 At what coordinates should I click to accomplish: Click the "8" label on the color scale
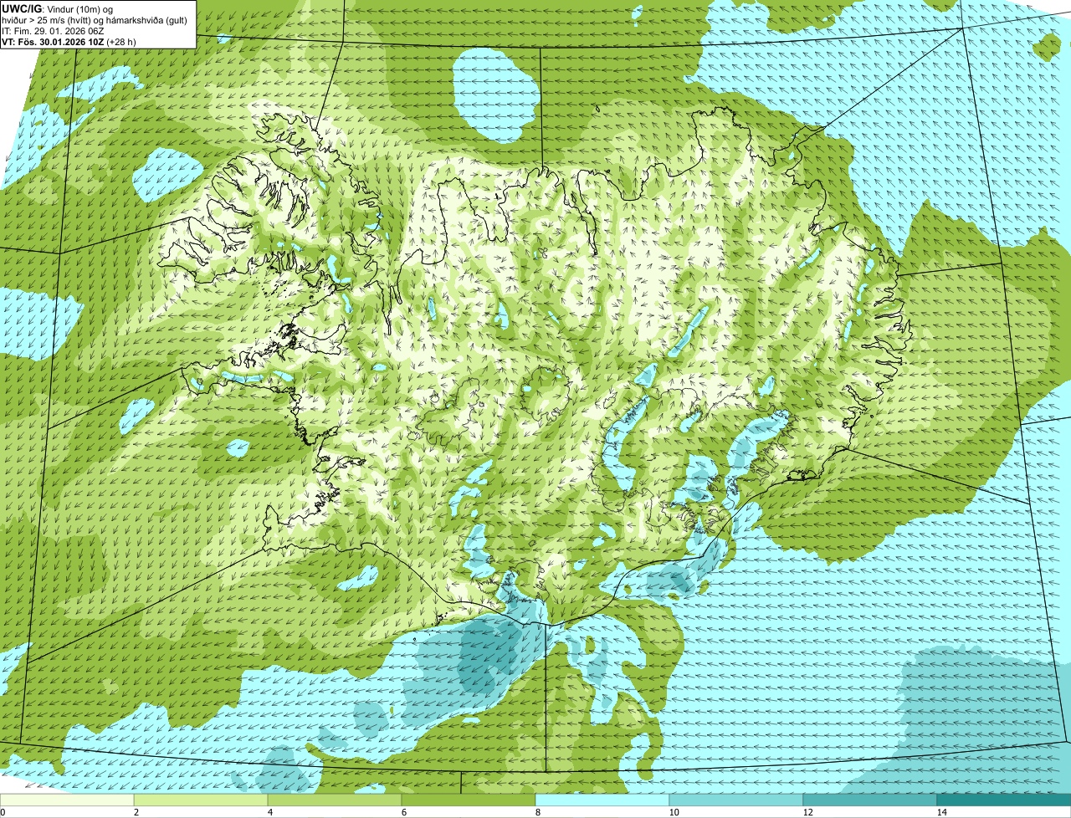tap(537, 812)
